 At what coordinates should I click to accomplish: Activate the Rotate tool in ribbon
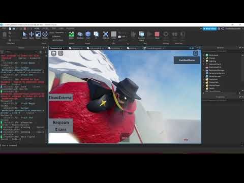tap(45, 35)
